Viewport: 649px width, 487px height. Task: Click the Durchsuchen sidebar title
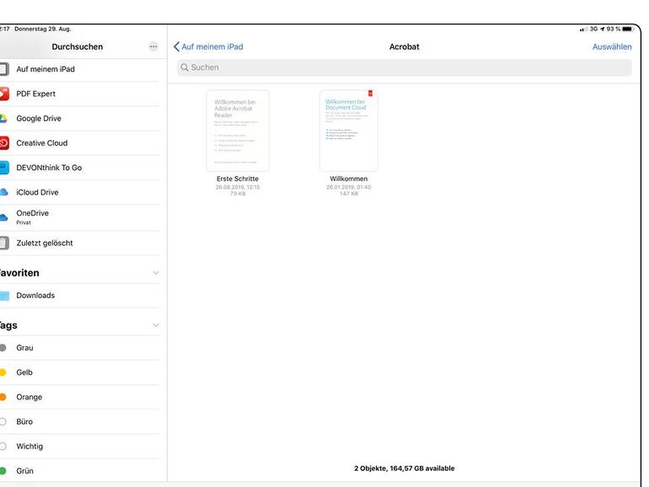(78, 46)
